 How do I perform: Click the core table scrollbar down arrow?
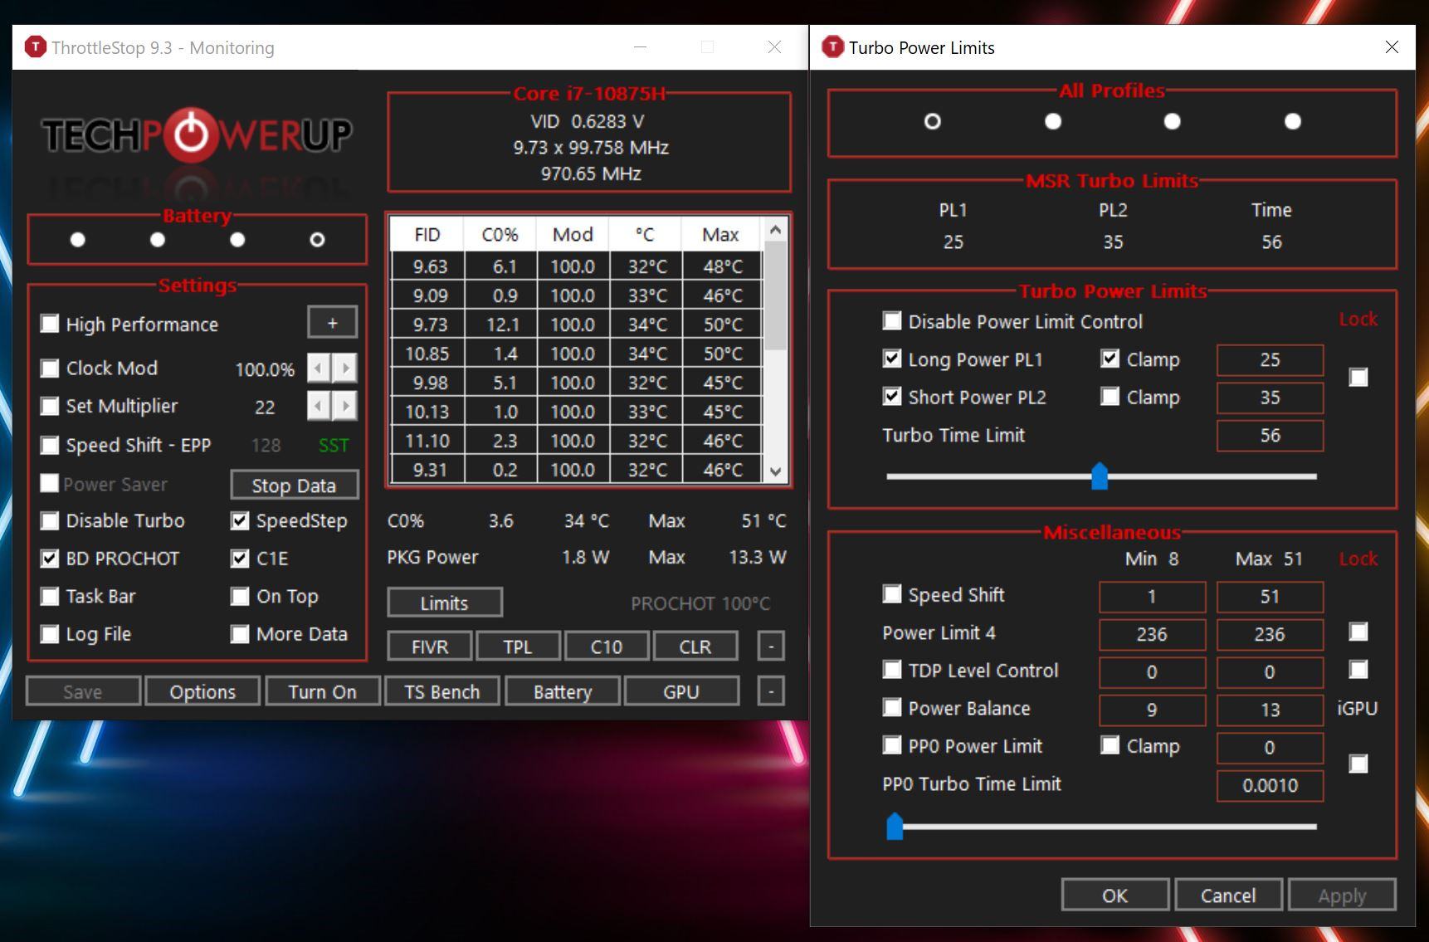tap(775, 471)
